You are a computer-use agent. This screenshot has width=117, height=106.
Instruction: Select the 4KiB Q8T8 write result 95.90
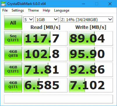click(91, 54)
